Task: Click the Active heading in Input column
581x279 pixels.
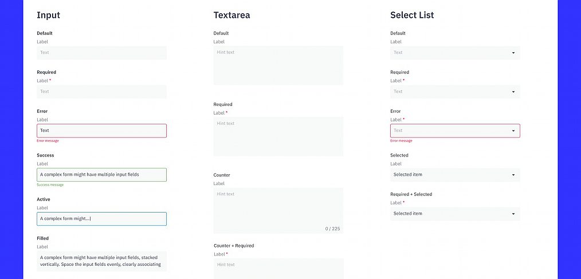Action: click(44, 199)
